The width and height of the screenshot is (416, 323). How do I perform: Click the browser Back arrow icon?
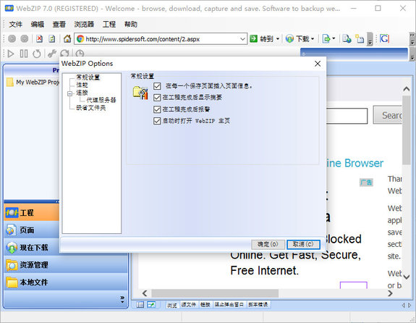[12, 39]
